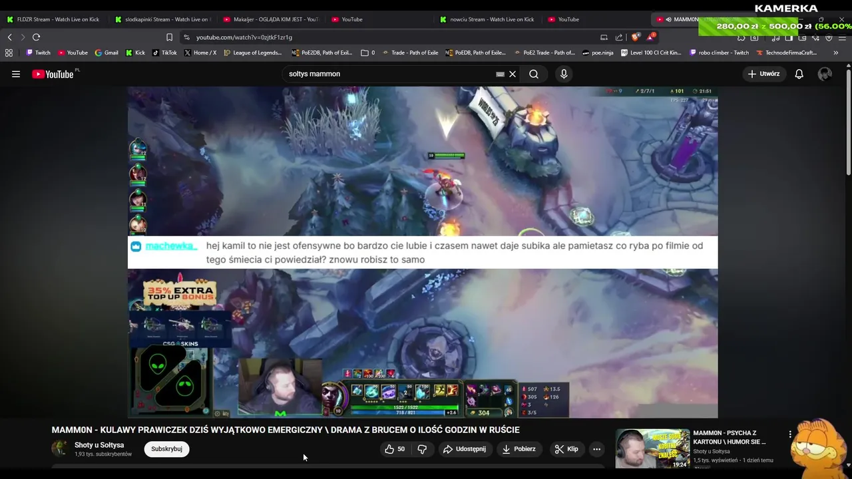Open Brave Rewards triangle icon
This screenshot has width=852, height=479.
tap(650, 37)
